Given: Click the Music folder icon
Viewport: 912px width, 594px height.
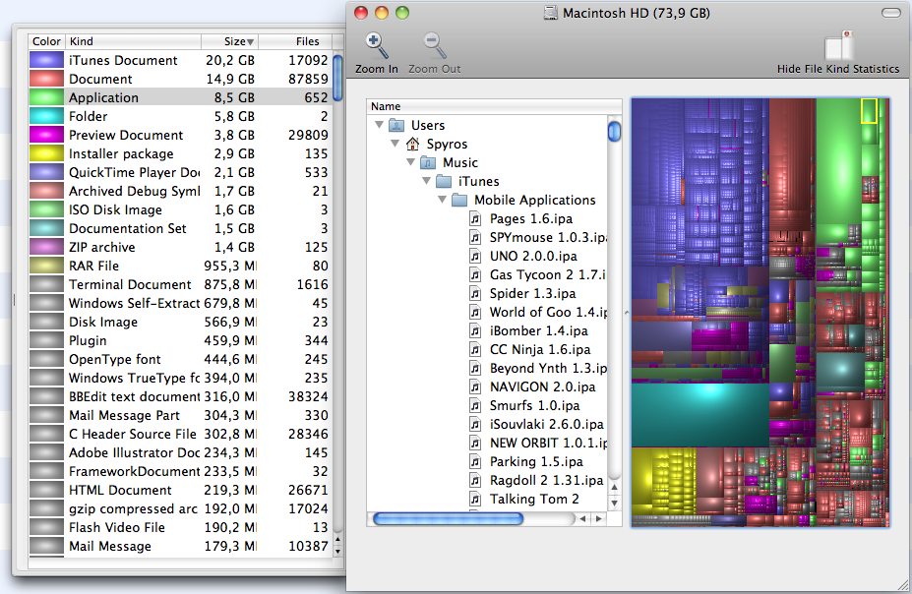Looking at the screenshot, I should coord(428,162).
